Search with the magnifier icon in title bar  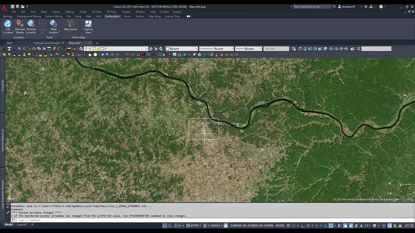coord(334,6)
